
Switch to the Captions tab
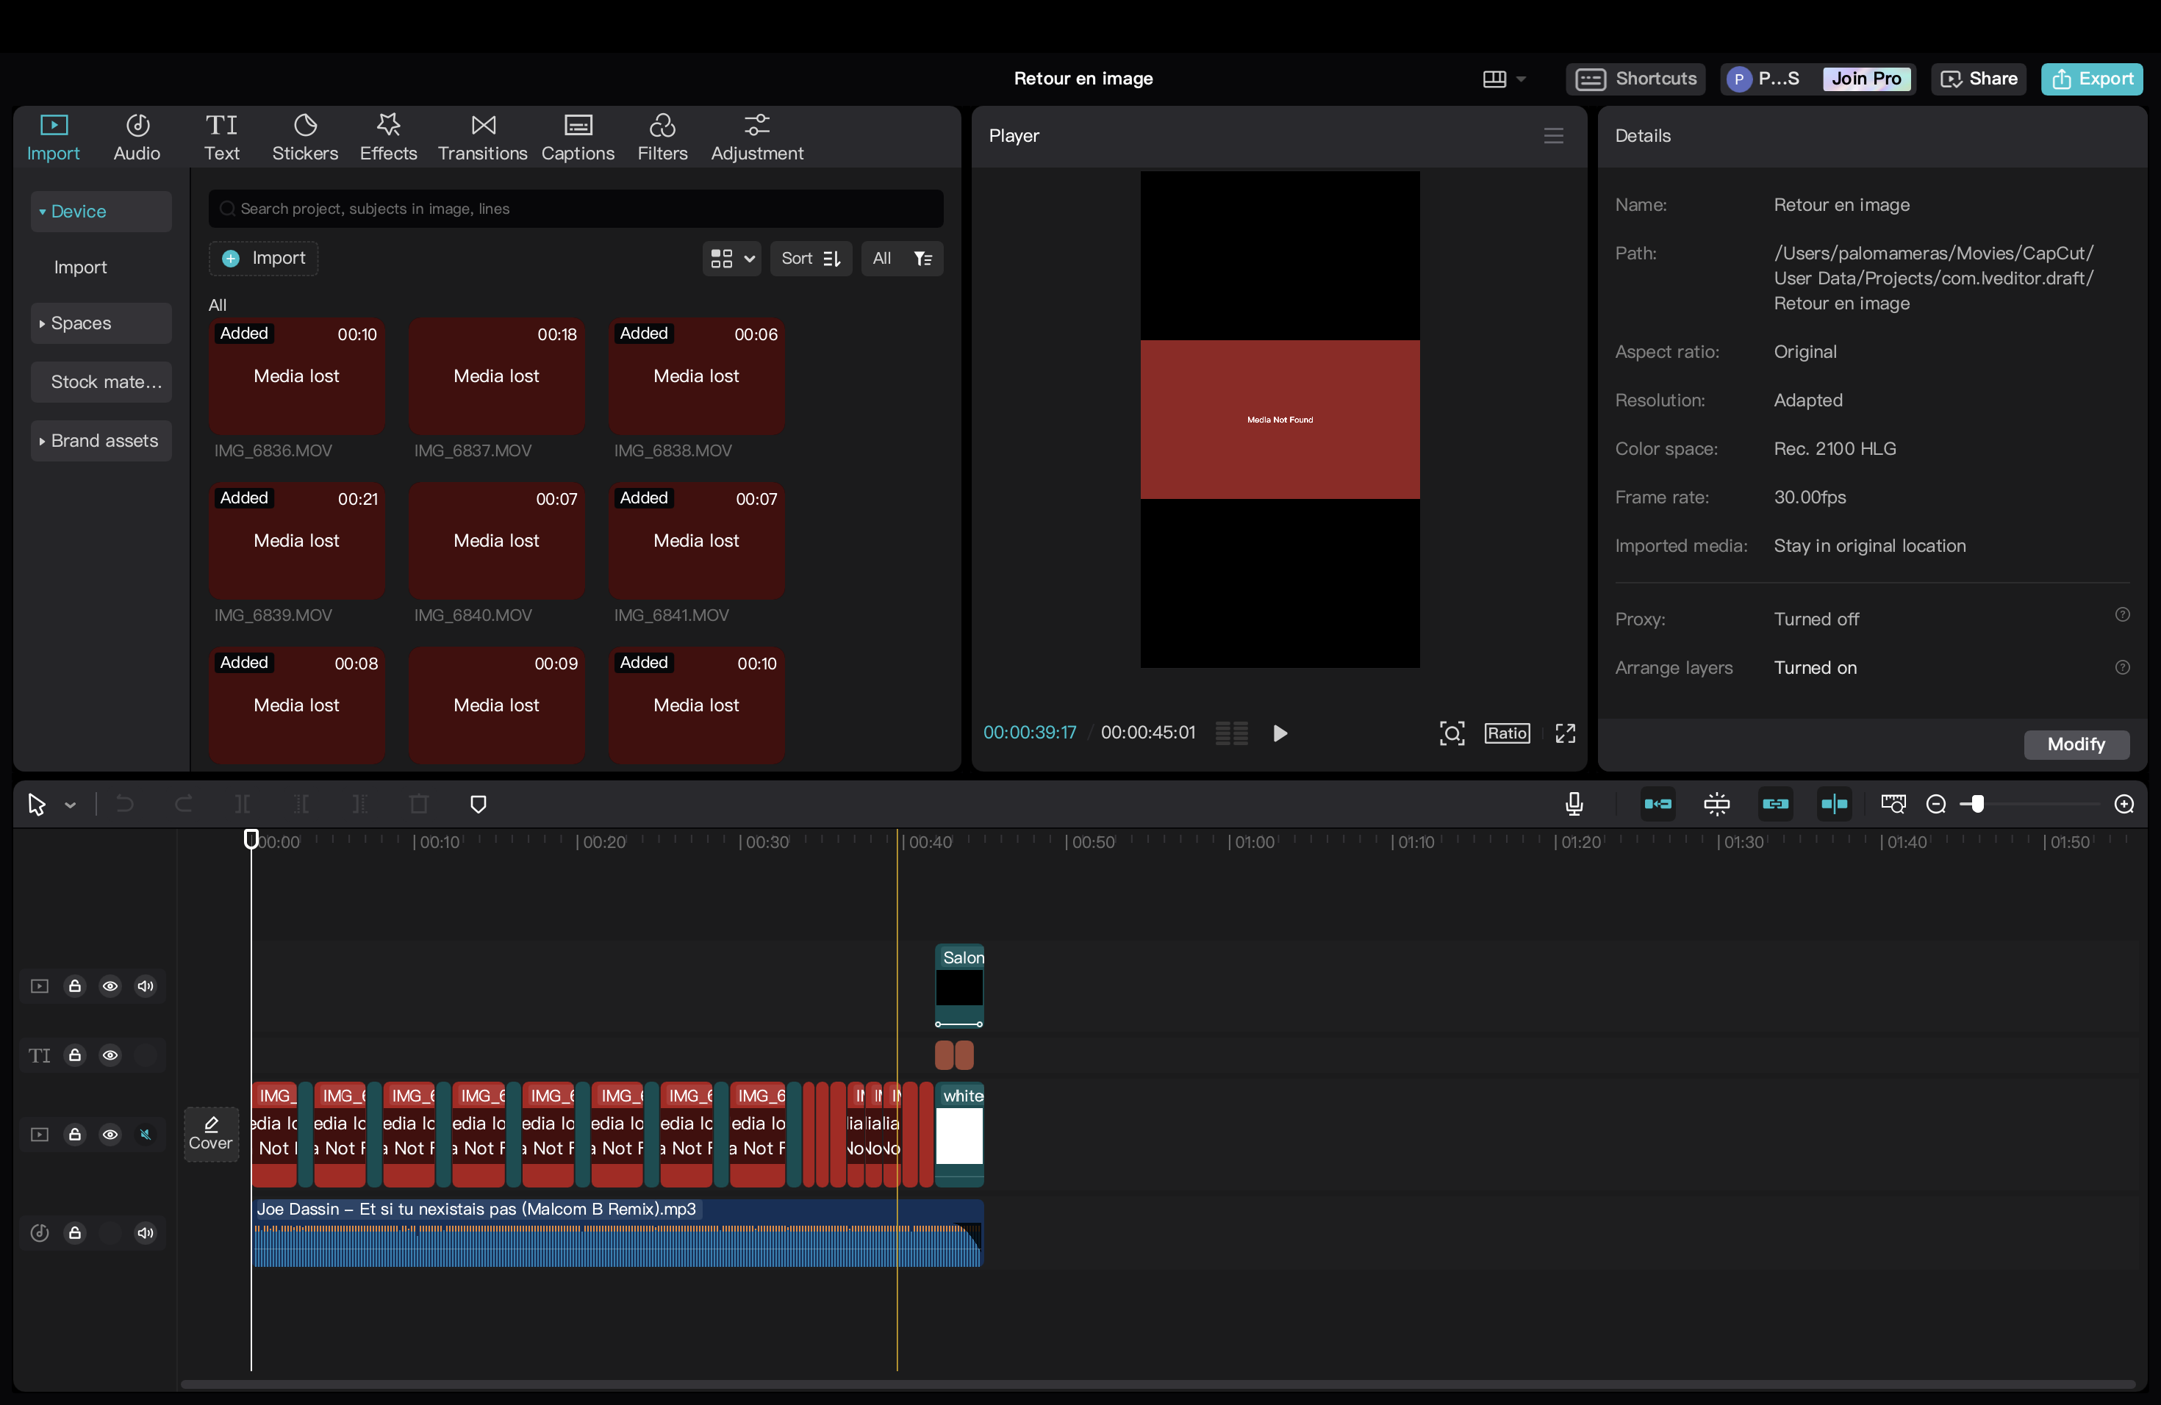578,137
